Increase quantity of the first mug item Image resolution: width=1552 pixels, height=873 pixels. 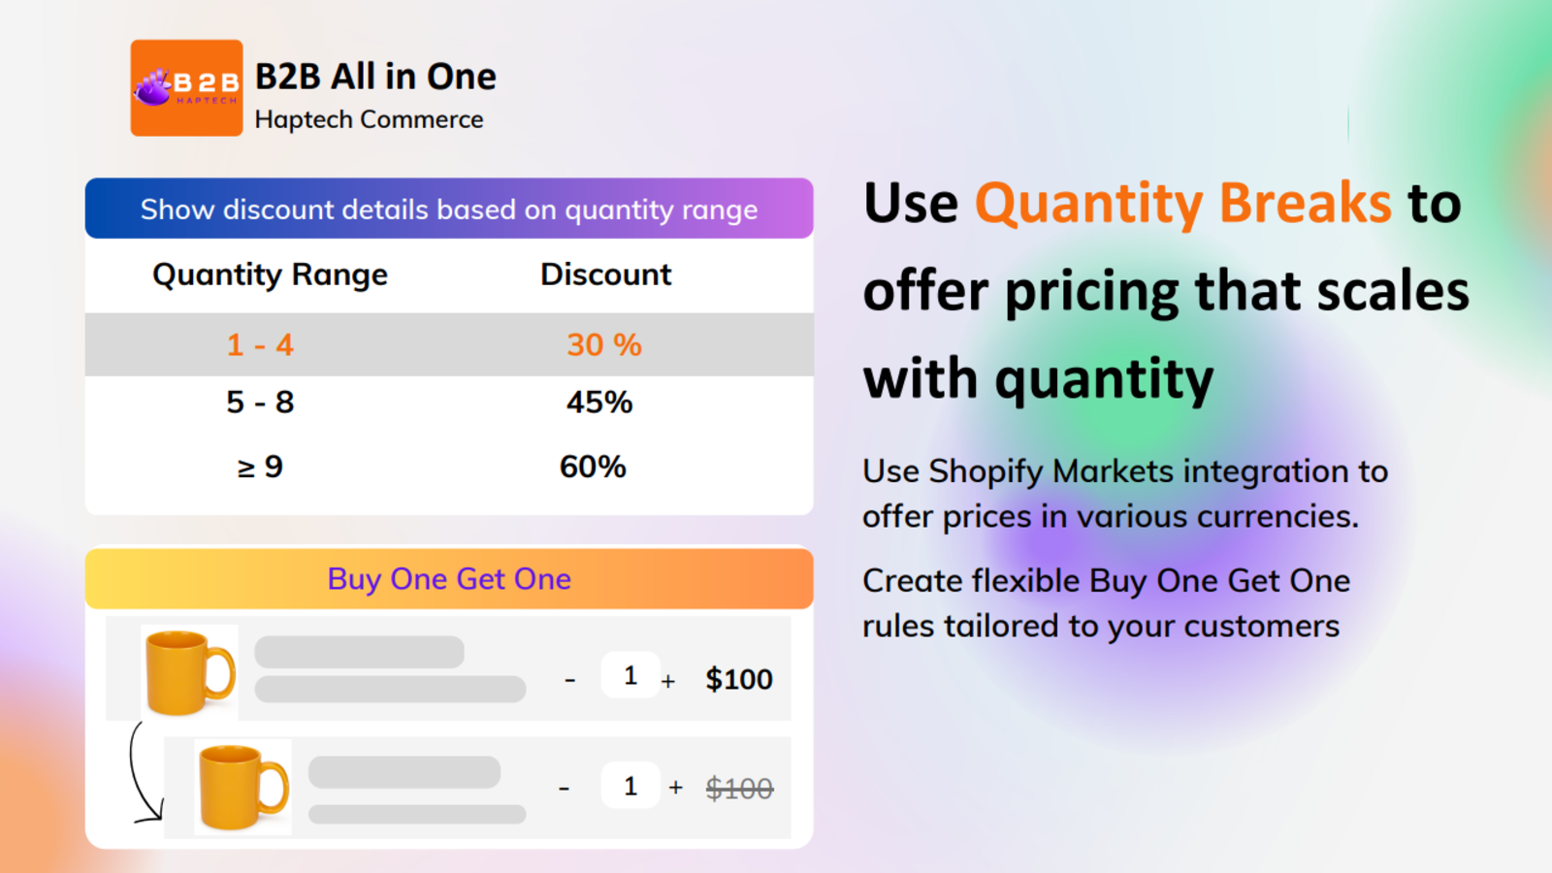tap(668, 682)
